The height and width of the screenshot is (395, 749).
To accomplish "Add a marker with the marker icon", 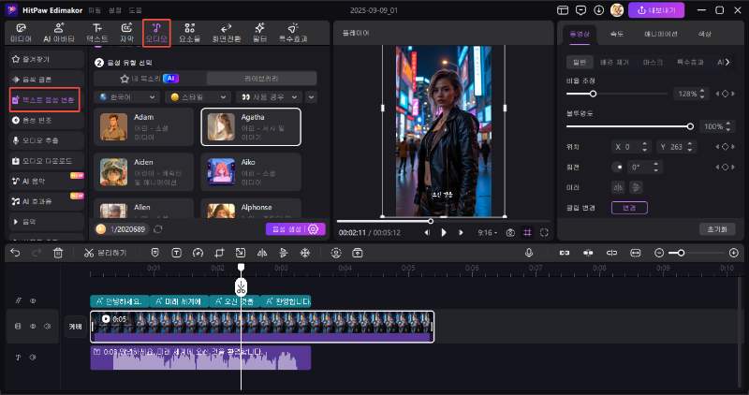I will 154,253.
